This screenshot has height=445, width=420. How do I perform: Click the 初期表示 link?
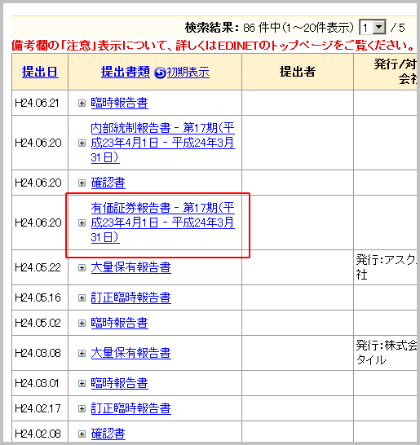point(188,72)
